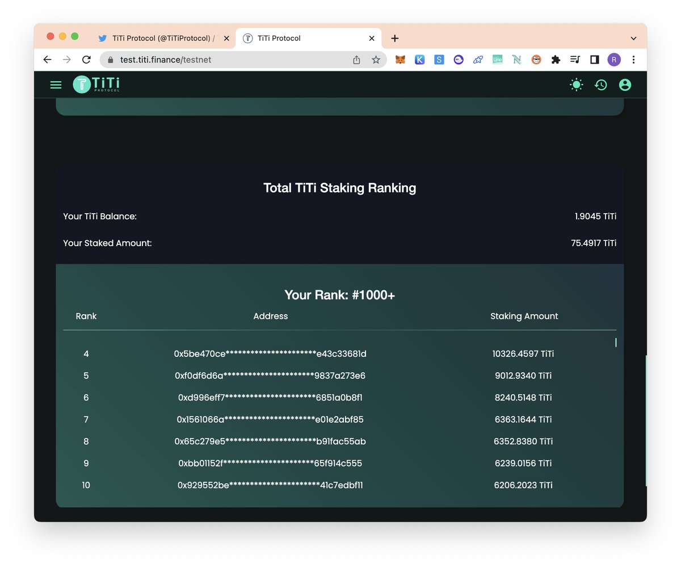View site info lock icon
Screen dimensions: 681x567
pyautogui.click(x=111, y=60)
